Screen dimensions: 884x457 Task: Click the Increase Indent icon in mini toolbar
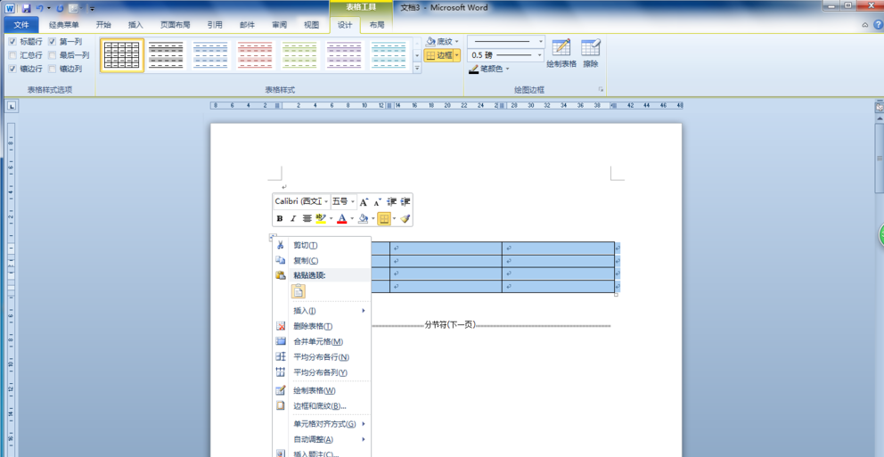(x=405, y=201)
